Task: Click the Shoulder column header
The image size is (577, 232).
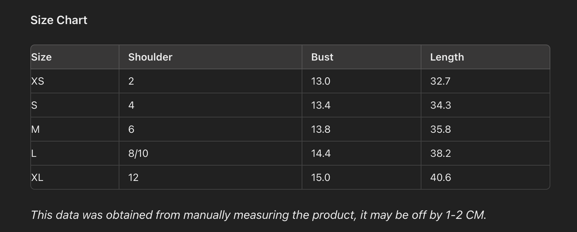Action: pos(150,57)
